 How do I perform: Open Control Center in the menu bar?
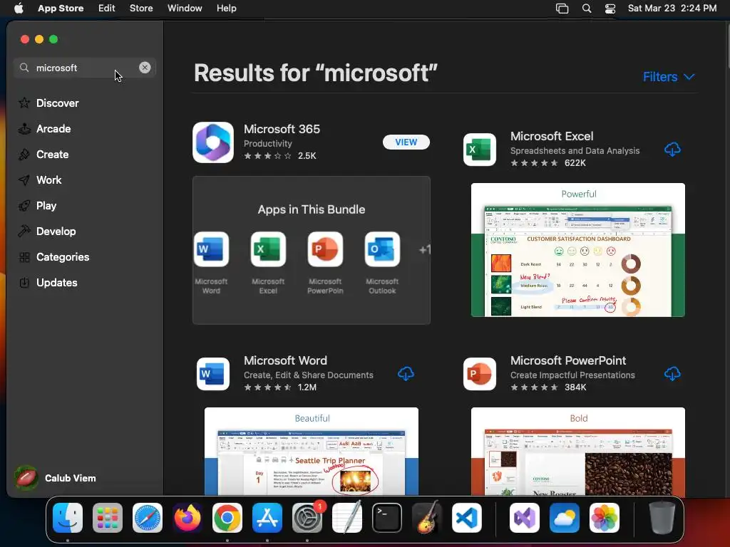[x=610, y=9]
